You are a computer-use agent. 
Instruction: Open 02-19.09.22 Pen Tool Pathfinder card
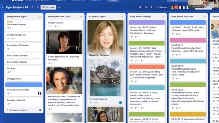(188, 48)
